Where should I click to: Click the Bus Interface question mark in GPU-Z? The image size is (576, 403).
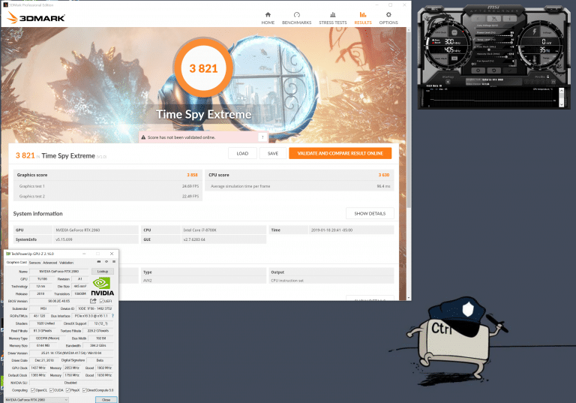tap(112, 316)
